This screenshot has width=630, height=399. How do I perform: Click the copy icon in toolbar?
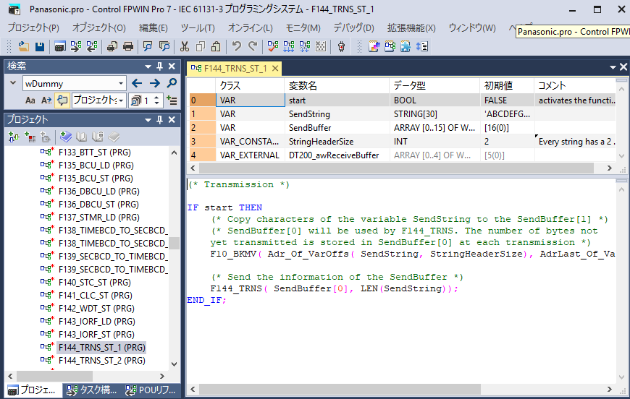click(200, 47)
